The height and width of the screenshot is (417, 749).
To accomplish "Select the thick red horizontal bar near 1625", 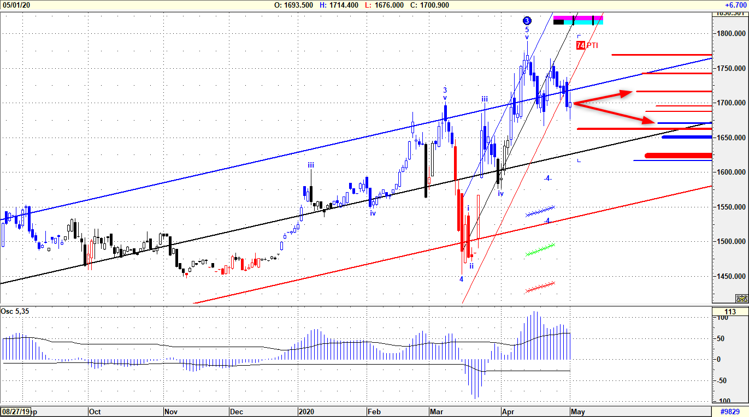I will (678, 156).
